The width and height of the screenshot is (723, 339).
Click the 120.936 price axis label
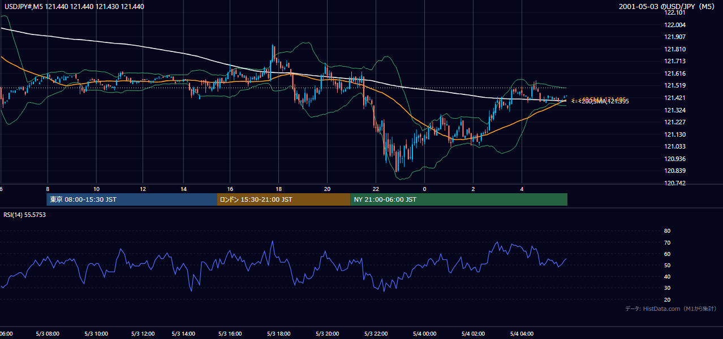point(675,159)
